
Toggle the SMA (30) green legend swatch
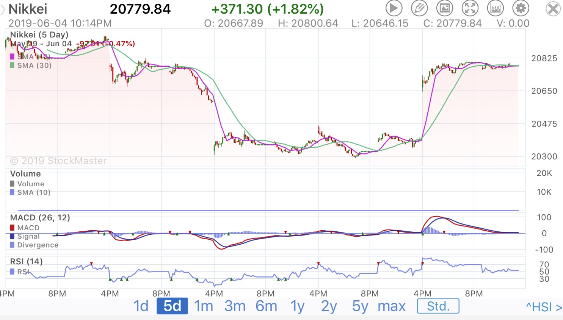[x=12, y=65]
